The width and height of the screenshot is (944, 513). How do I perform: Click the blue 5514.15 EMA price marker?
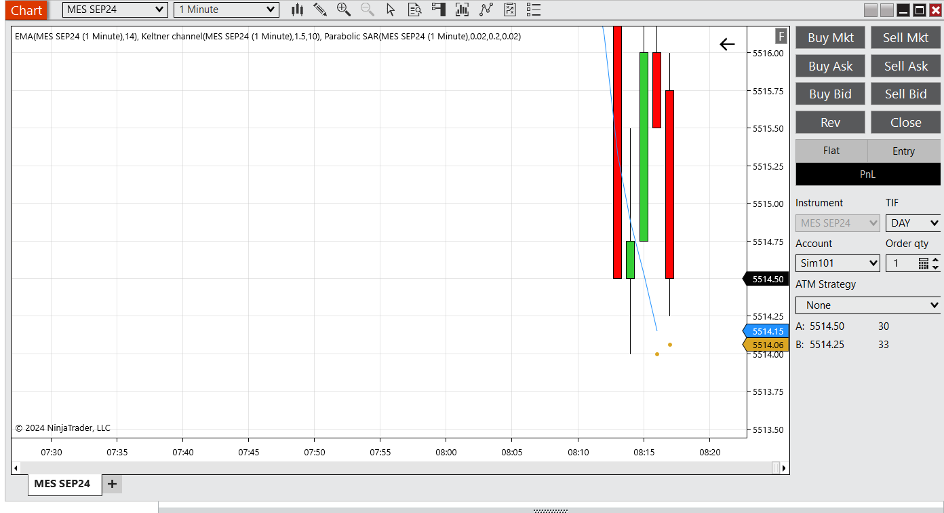pos(766,331)
